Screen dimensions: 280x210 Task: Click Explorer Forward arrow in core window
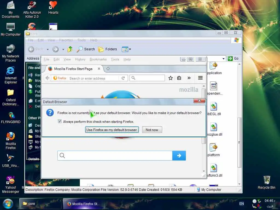[x=56, y=49]
